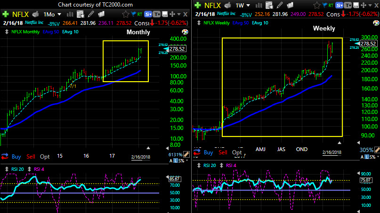Click green plus icon in Monthly chart toolbar
This screenshot has height=213, width=380.
(x=5, y=14)
